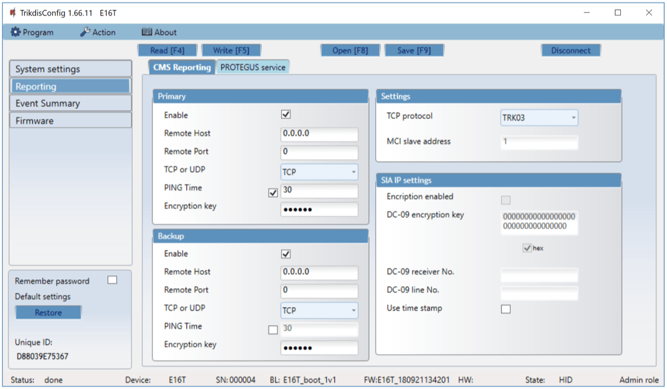
Task: Uncheck the Primary Enable checkbox
Action: (x=286, y=115)
